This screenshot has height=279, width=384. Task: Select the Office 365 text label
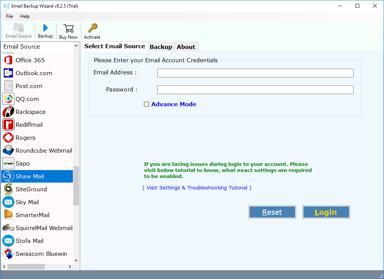[30, 60]
